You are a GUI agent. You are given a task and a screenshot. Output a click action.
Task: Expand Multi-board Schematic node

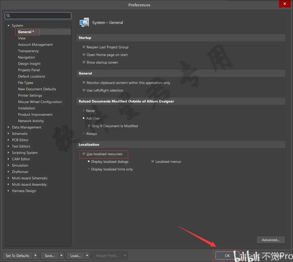(8, 178)
